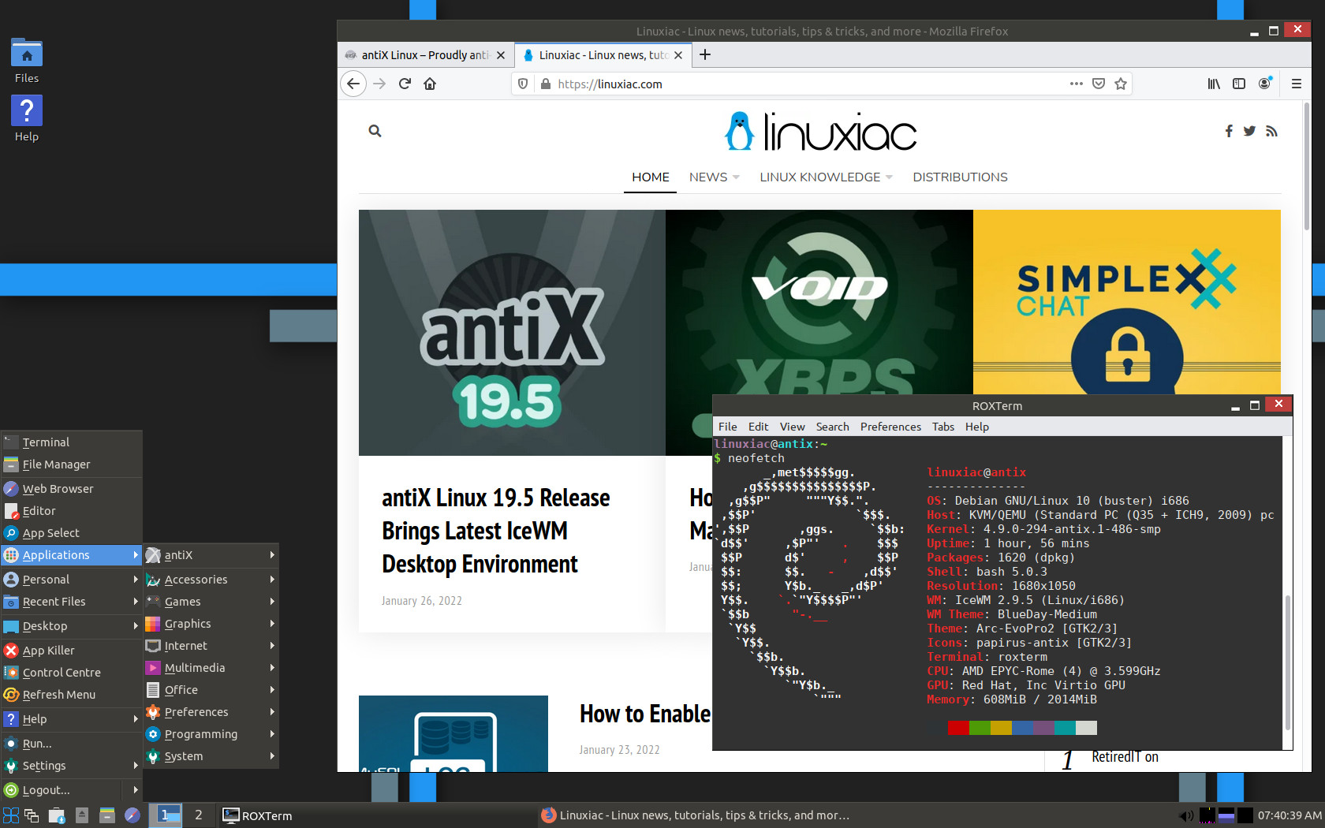The image size is (1325, 828).
Task: Expand antiX submenu in Applications
Action: [211, 555]
